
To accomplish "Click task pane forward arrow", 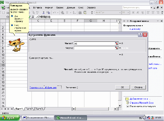I will pos(128,21).
